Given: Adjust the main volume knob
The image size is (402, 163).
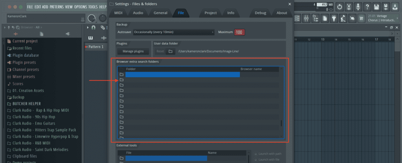Looking at the screenshot, I should 91,18.
